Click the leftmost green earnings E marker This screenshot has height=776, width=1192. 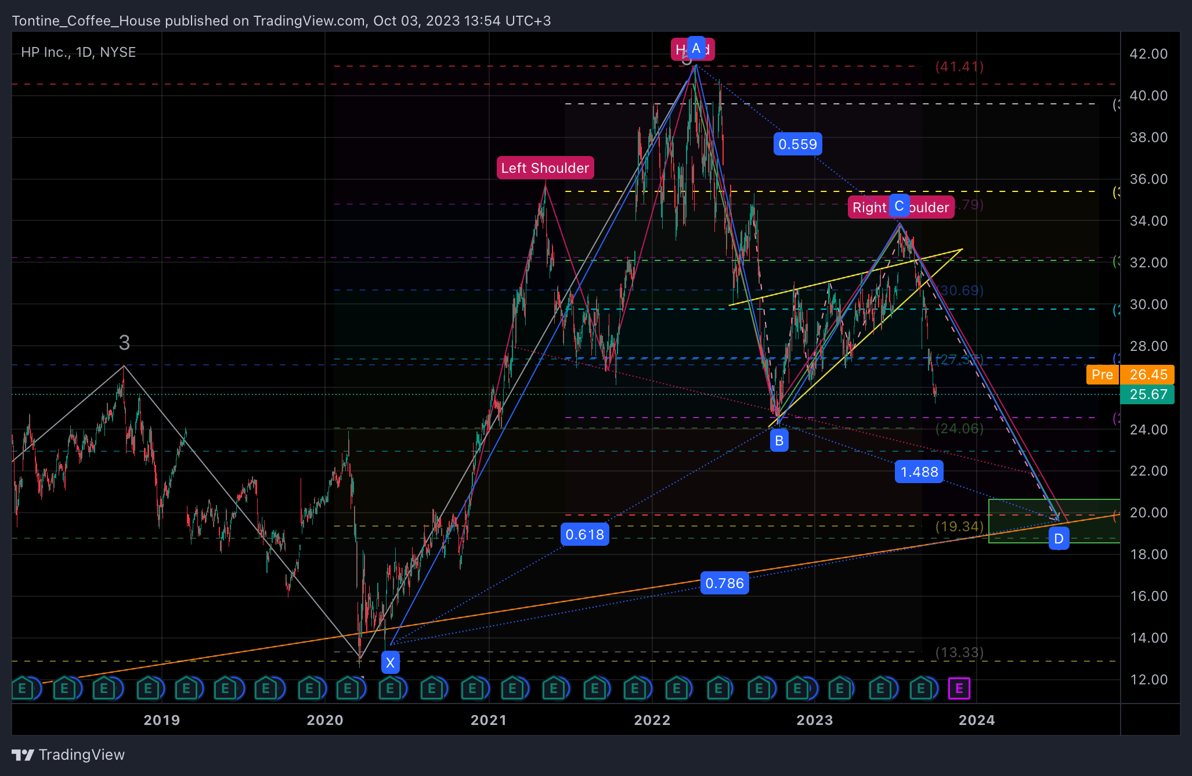(x=22, y=688)
